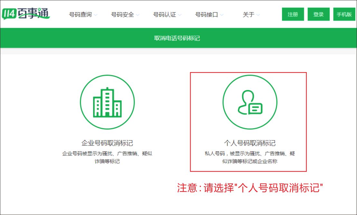The width and height of the screenshot is (357, 215).
Task: Open the 号码接口 menu
Action: pyautogui.click(x=207, y=14)
